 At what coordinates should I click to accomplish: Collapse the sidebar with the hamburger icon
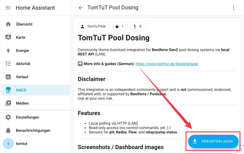8,8
